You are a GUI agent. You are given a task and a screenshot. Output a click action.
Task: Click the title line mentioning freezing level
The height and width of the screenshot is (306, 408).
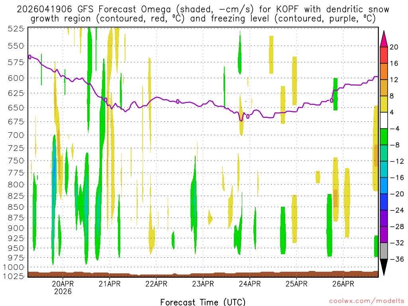pos(203,19)
